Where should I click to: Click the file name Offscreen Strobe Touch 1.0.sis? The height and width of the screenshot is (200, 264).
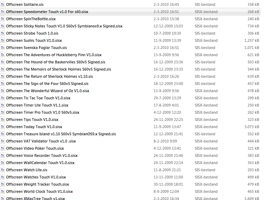32,33
